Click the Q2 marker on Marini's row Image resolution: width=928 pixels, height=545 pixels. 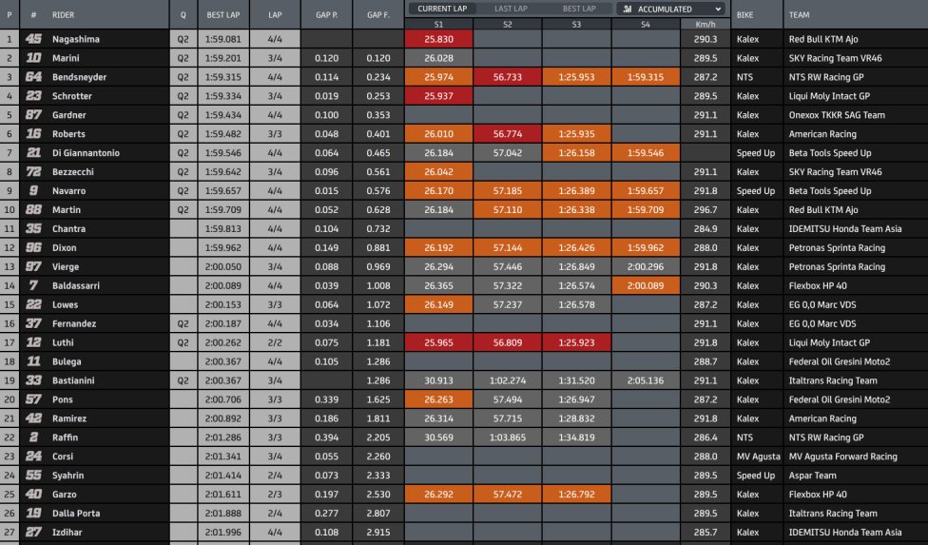click(183, 58)
